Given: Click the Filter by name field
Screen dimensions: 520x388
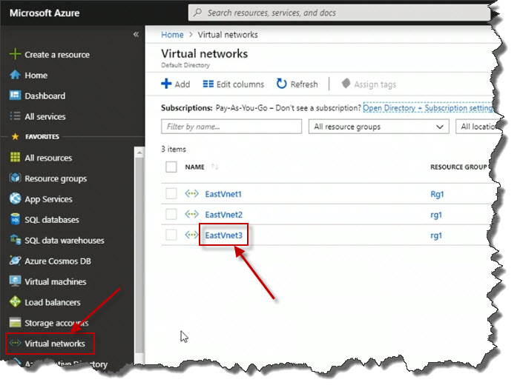Looking at the screenshot, I should (231, 127).
